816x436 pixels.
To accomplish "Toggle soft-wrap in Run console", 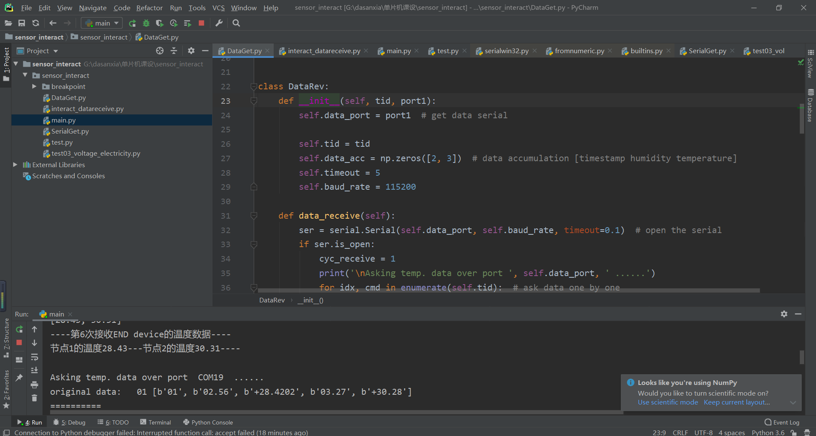I will tap(34, 357).
